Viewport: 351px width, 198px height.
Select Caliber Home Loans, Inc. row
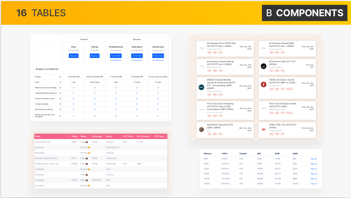(x=101, y=164)
